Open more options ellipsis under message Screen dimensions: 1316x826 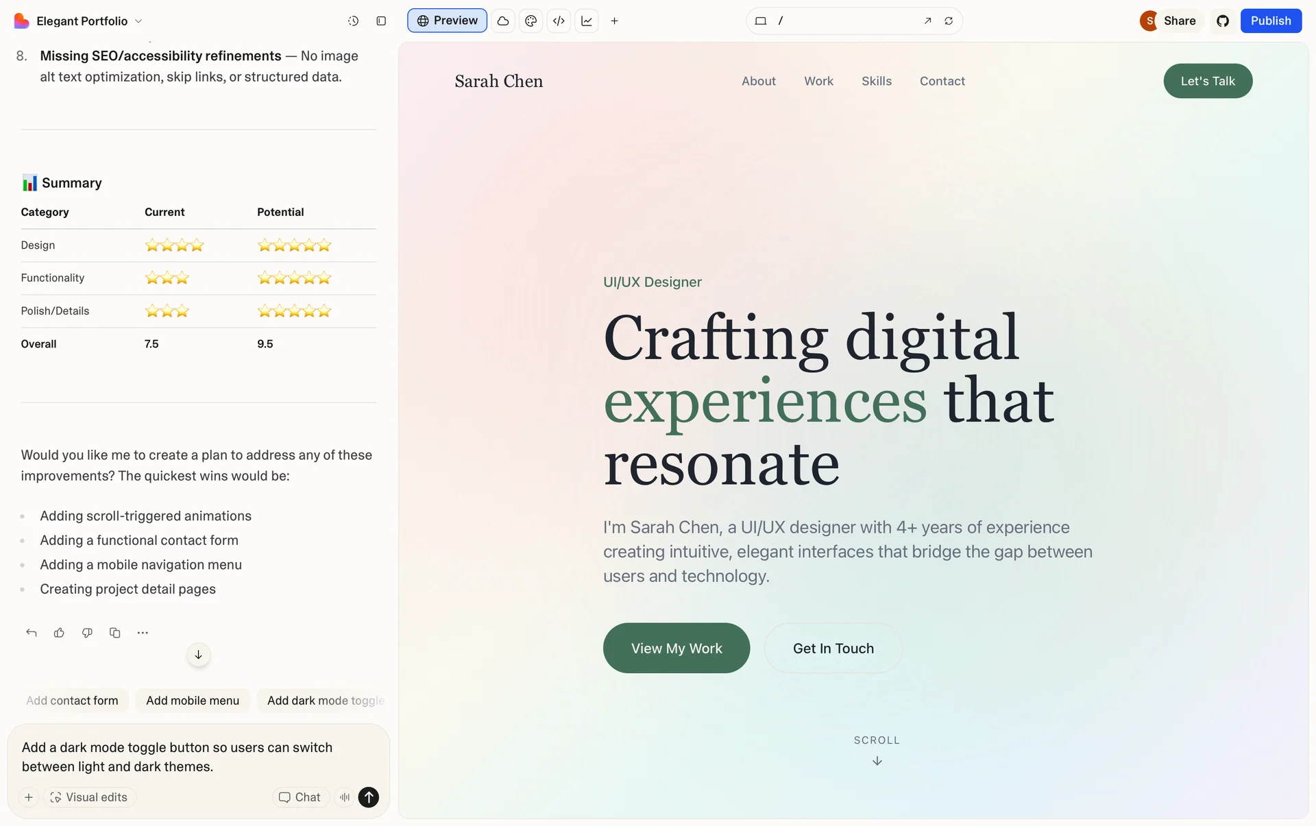[143, 633]
